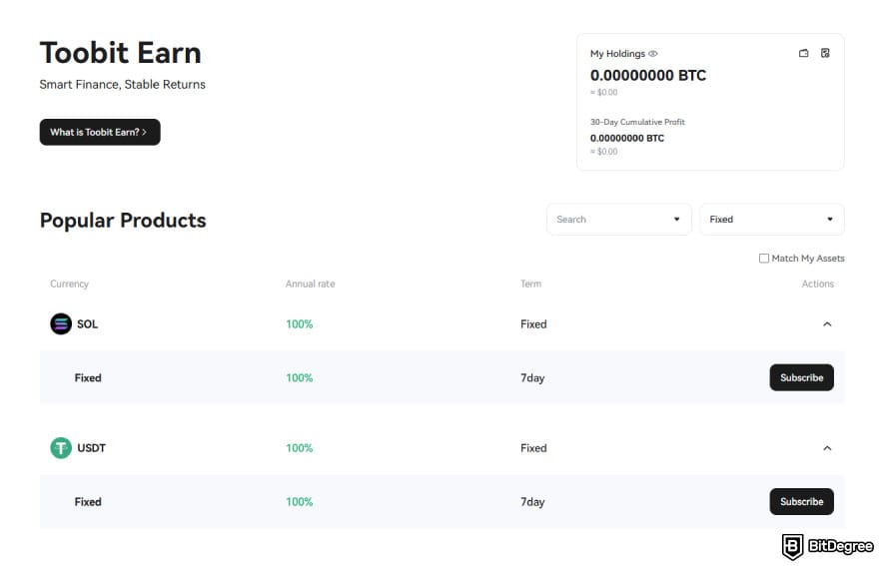The width and height of the screenshot is (879, 566).
Task: Click the Toobit Earn title
Action: coord(121,53)
